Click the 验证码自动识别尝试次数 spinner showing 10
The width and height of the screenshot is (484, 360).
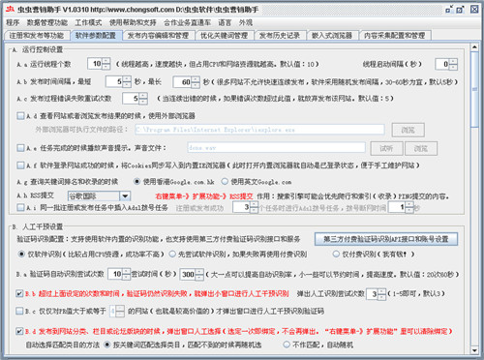(x=119, y=274)
